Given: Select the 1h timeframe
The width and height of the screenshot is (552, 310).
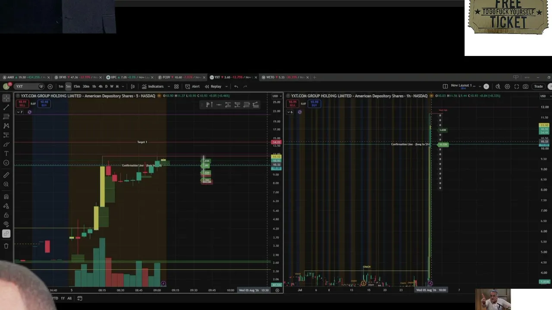Looking at the screenshot, I should tap(94, 87).
